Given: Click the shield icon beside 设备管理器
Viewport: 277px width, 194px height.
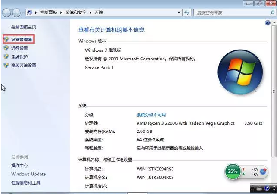Looking at the screenshot, I should [x=6, y=39].
